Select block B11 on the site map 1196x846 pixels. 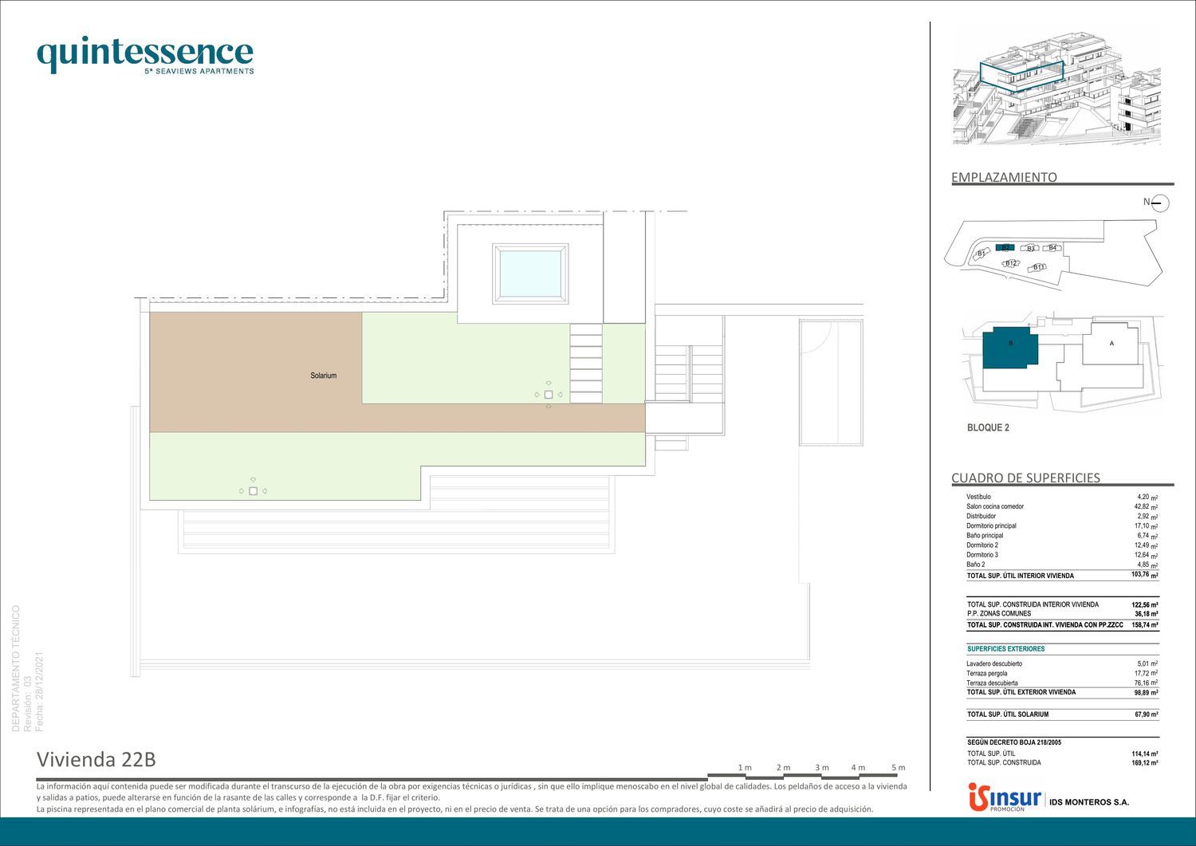pyautogui.click(x=1038, y=267)
